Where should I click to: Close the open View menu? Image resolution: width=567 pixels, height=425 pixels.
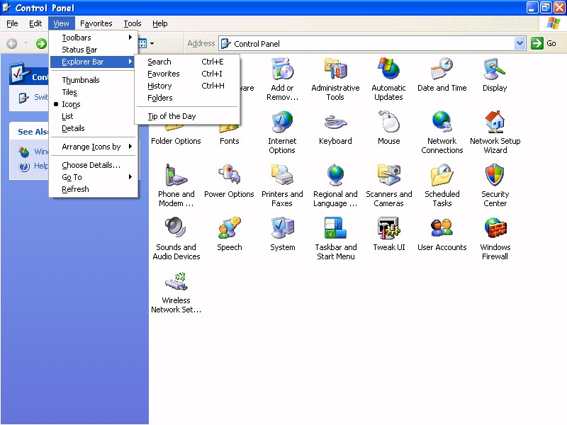click(61, 23)
